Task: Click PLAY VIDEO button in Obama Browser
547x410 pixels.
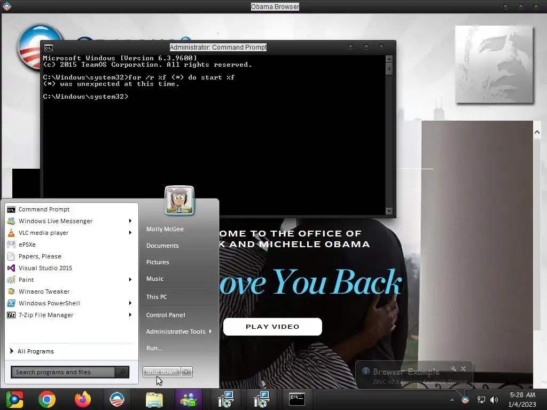Action: click(x=272, y=327)
